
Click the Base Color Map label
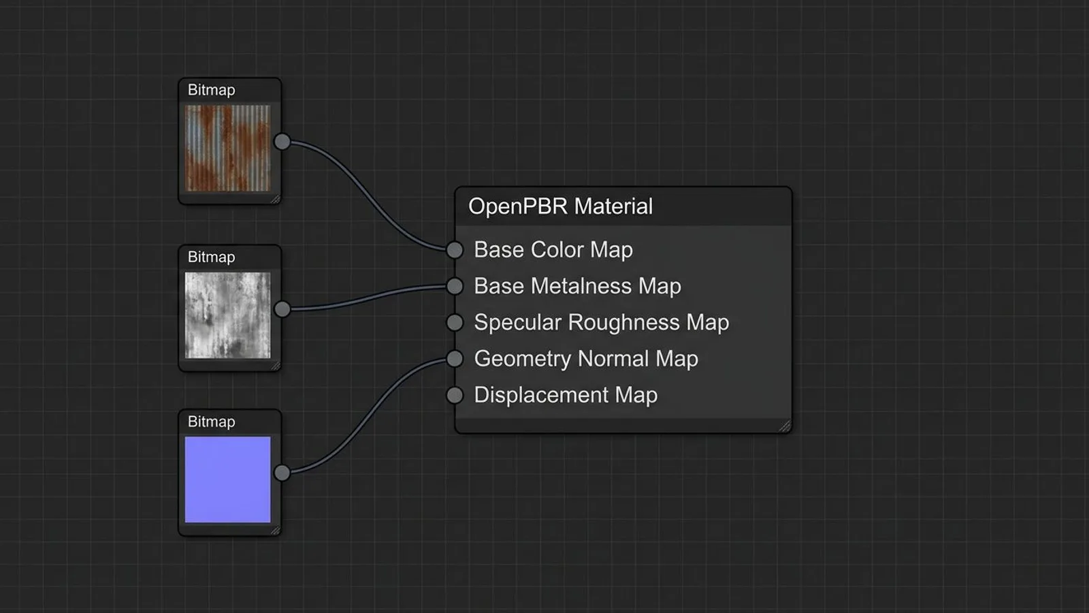(553, 250)
